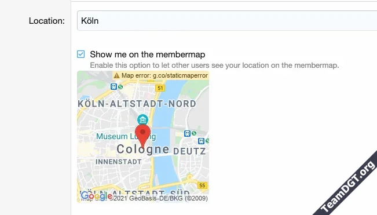Screen dimensions: 377x215
Task: Click the Cologne city label on map
Action: coord(143,149)
